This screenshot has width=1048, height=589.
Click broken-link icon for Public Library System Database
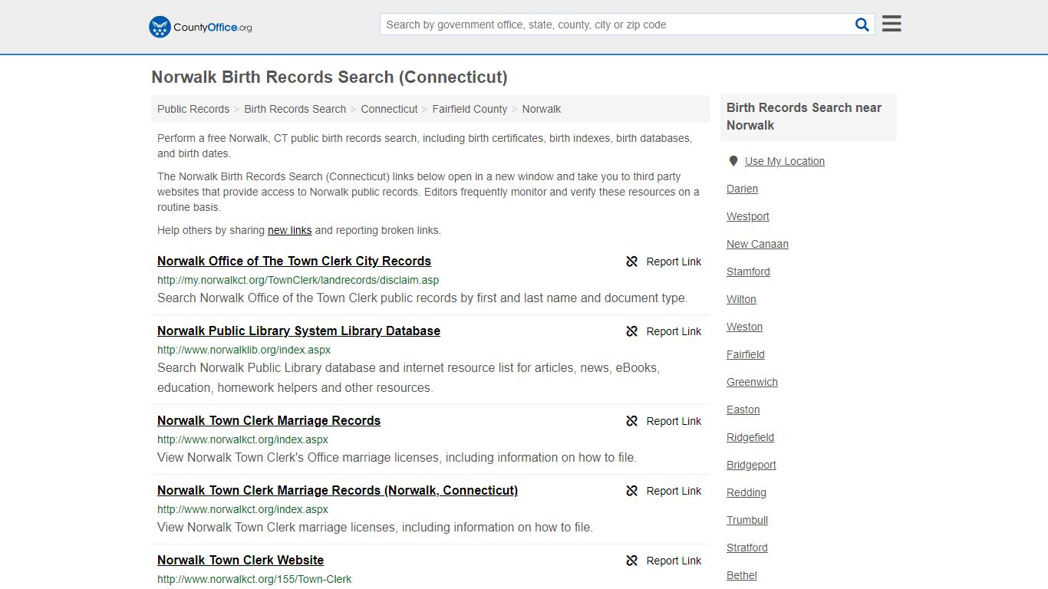click(x=632, y=331)
